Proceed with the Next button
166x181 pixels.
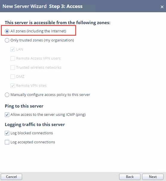(x=153, y=177)
